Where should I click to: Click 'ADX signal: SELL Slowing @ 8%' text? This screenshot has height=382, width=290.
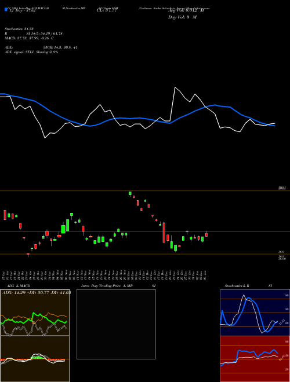click(x=31, y=52)
